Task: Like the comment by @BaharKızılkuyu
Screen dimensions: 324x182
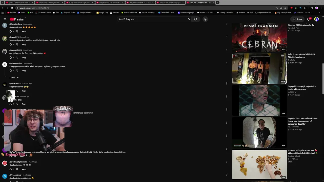Action: [11, 31]
